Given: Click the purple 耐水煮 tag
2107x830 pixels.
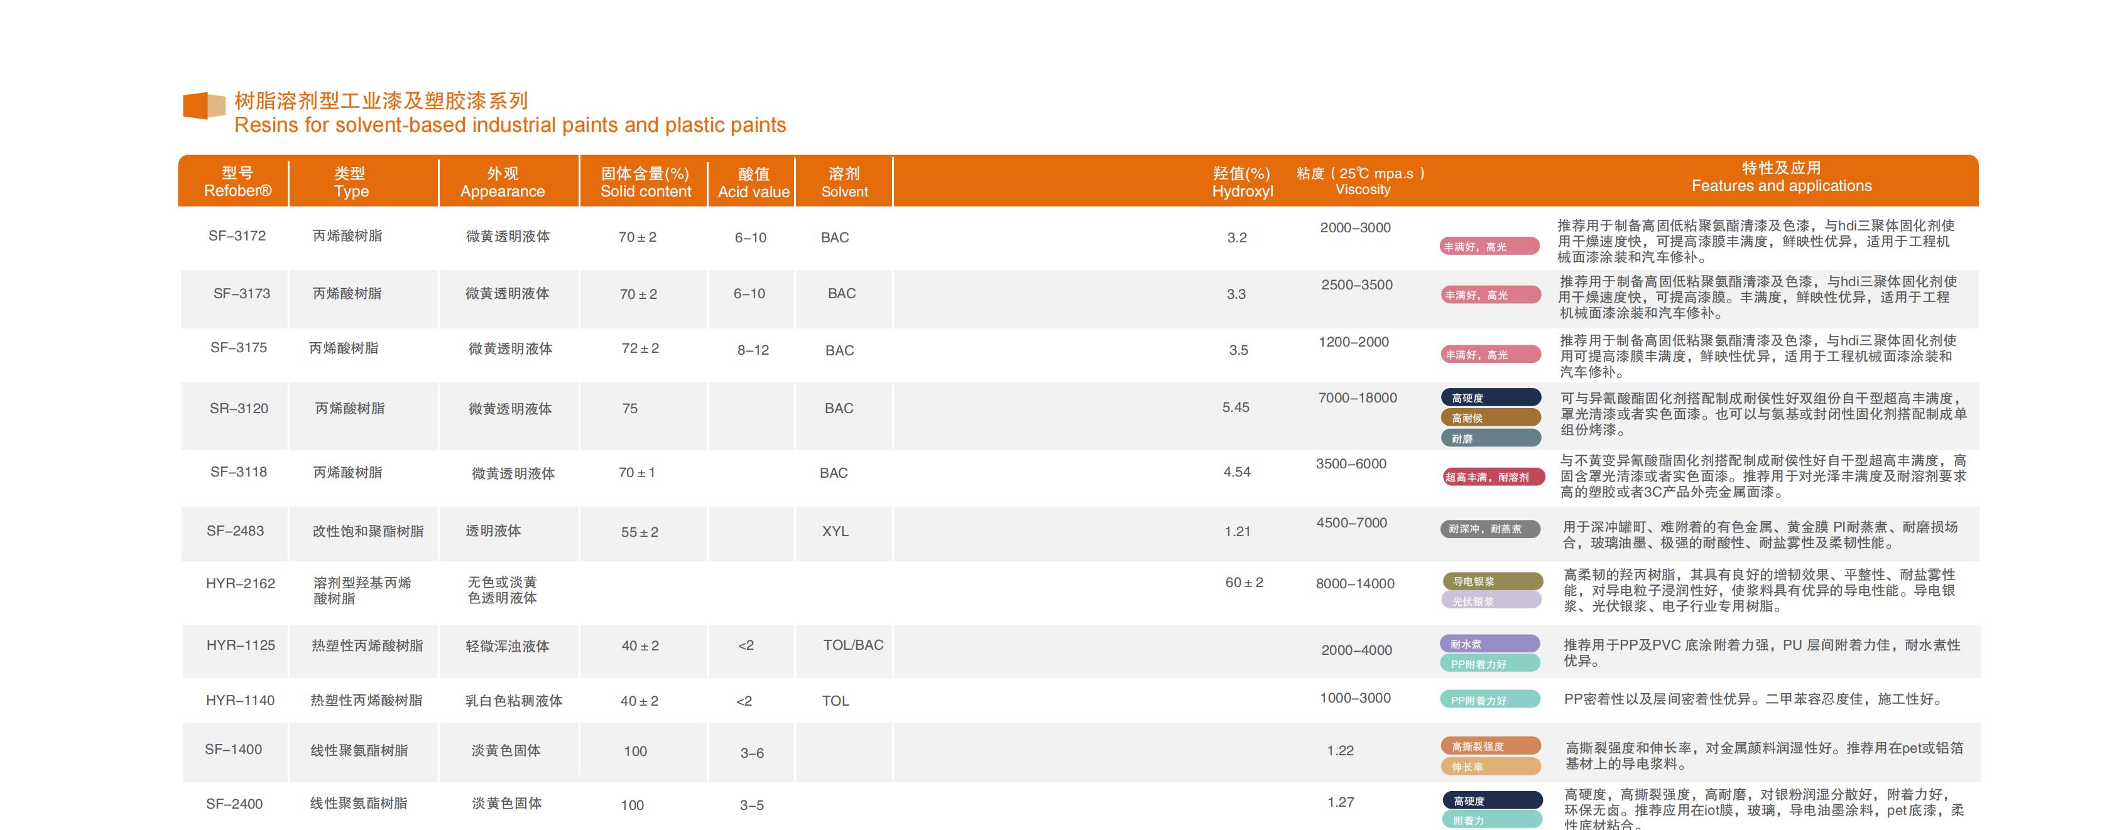Looking at the screenshot, I should pyautogui.click(x=1490, y=644).
